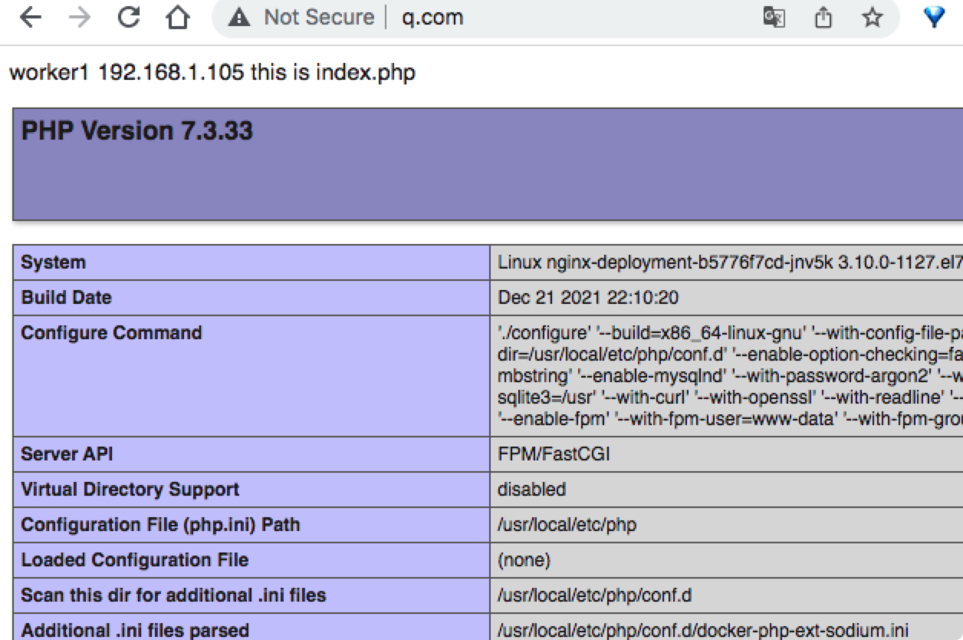This screenshot has width=963, height=640.
Task: Click the Not Secure site info label
Action: pos(319,18)
